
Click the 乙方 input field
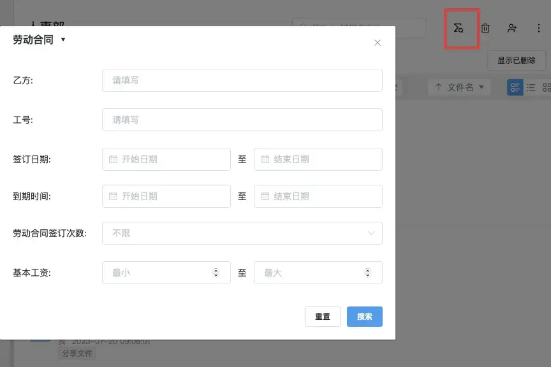click(242, 80)
